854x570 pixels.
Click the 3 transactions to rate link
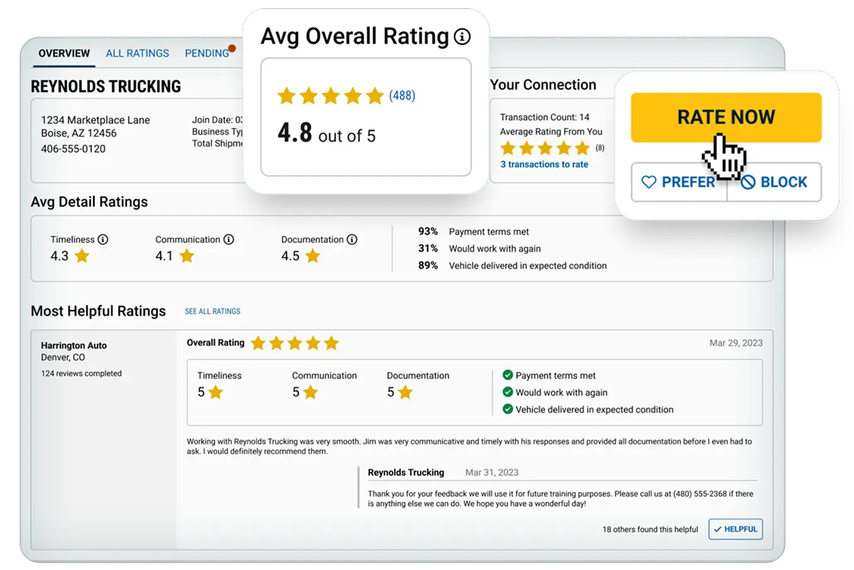544,165
